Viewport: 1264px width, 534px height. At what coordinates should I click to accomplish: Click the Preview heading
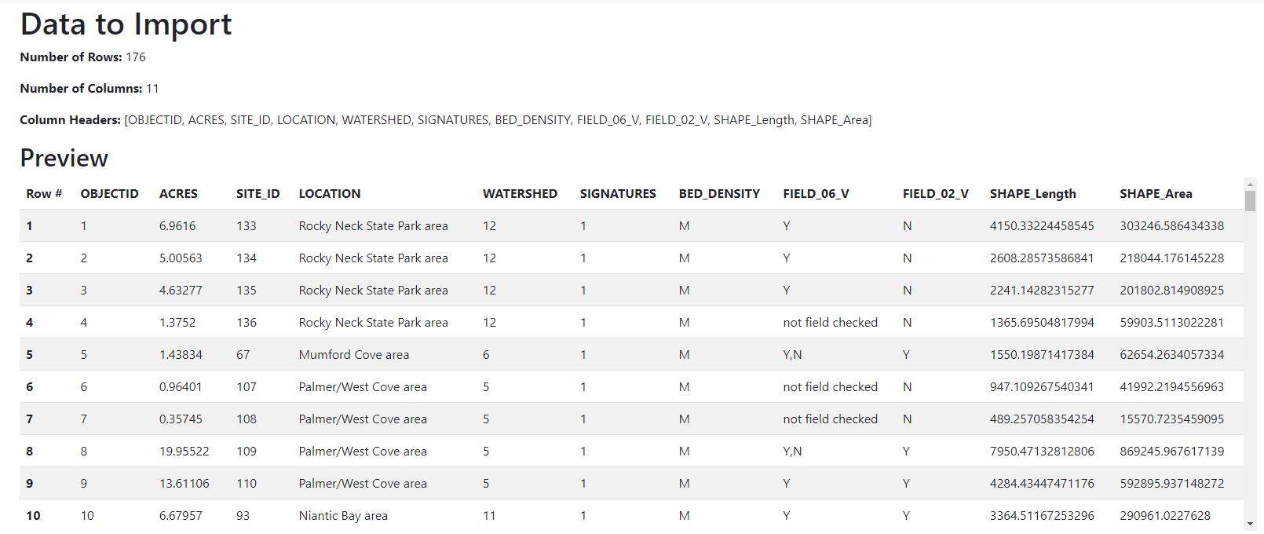coord(64,158)
